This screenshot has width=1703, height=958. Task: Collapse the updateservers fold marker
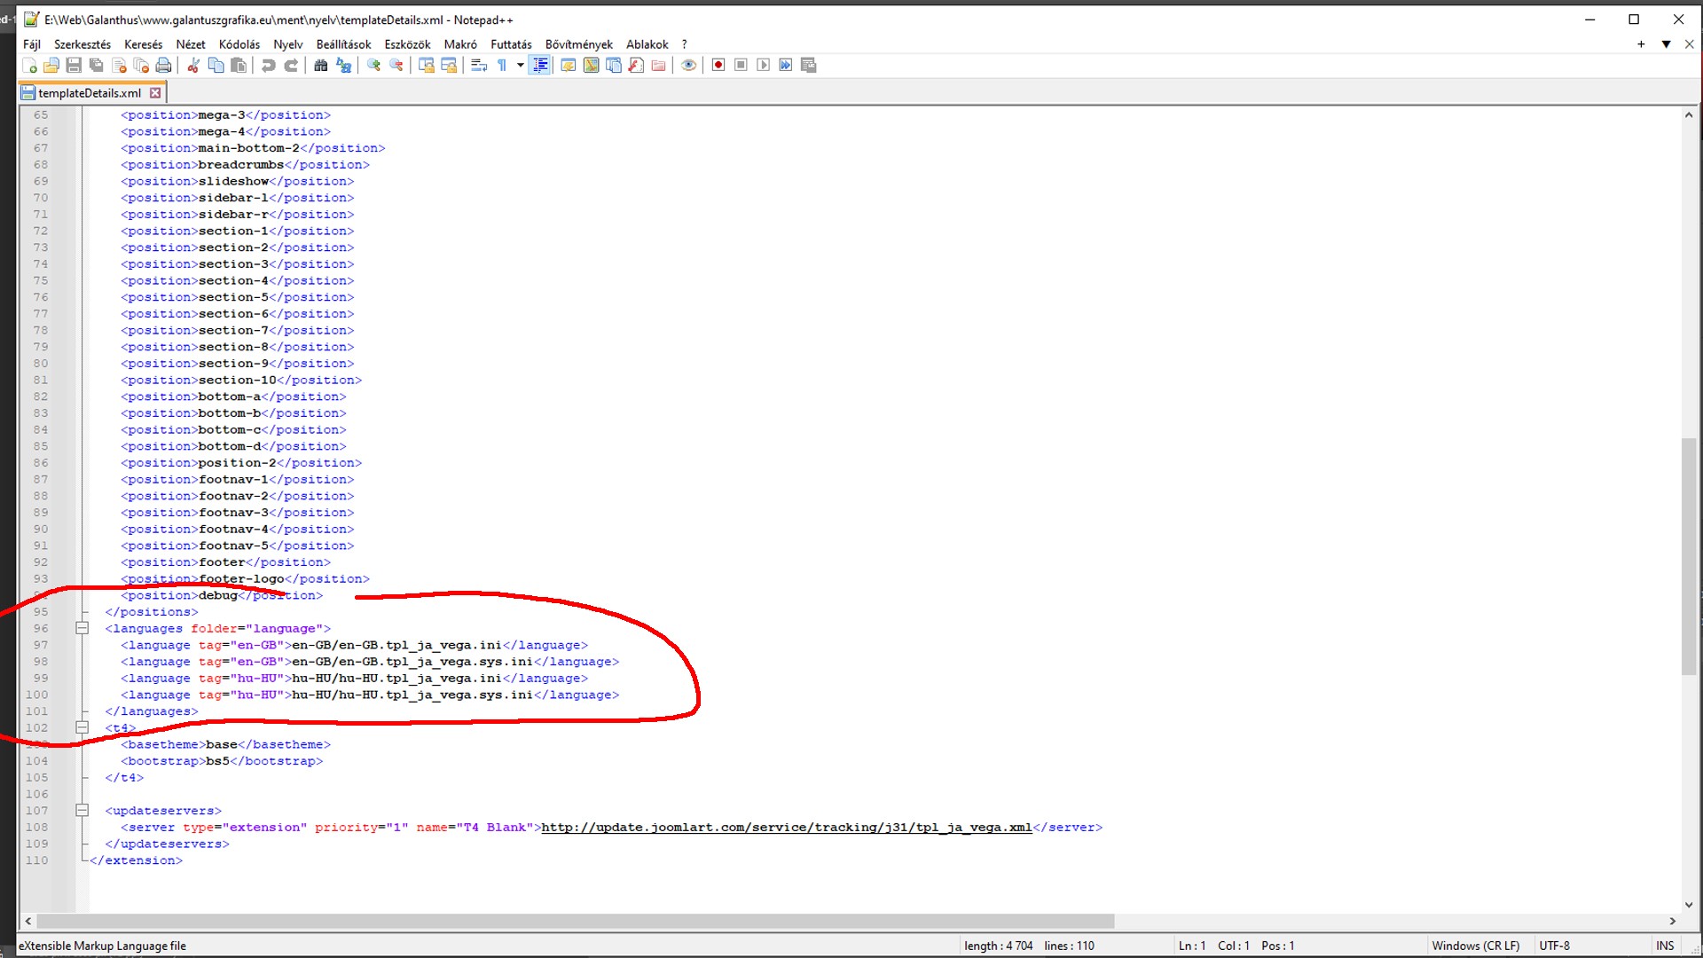click(x=82, y=810)
